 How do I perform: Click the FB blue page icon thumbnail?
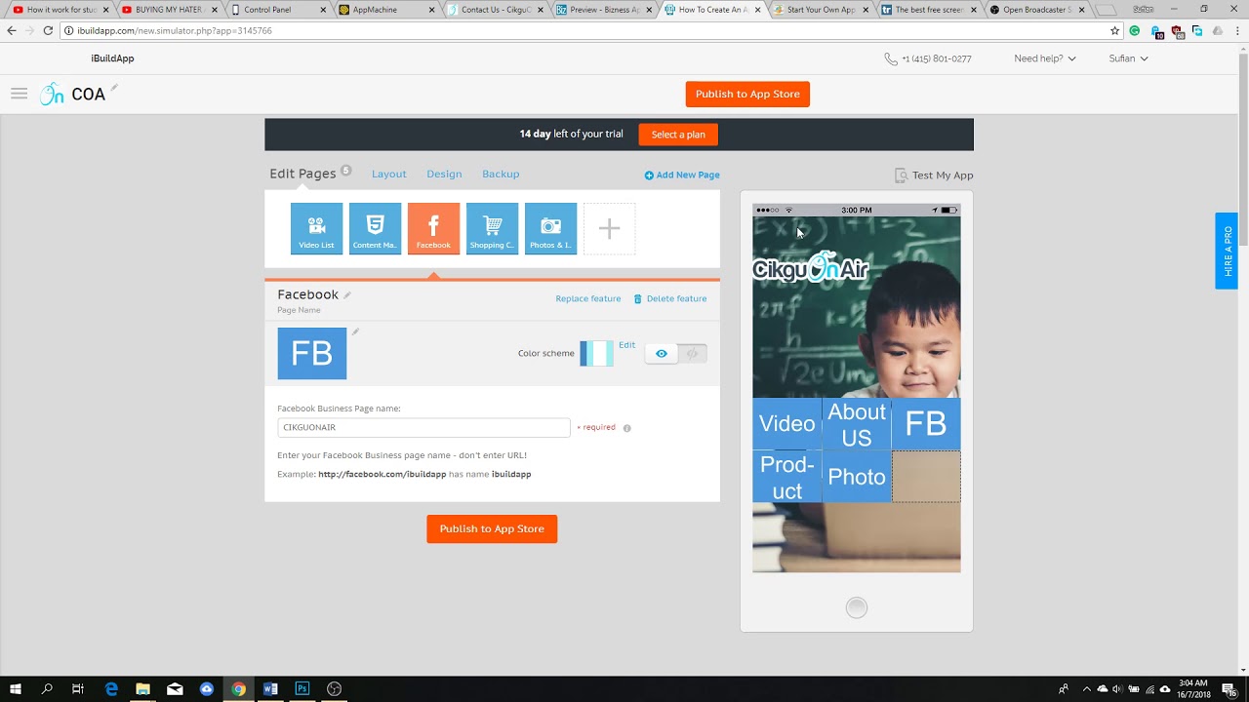click(311, 353)
